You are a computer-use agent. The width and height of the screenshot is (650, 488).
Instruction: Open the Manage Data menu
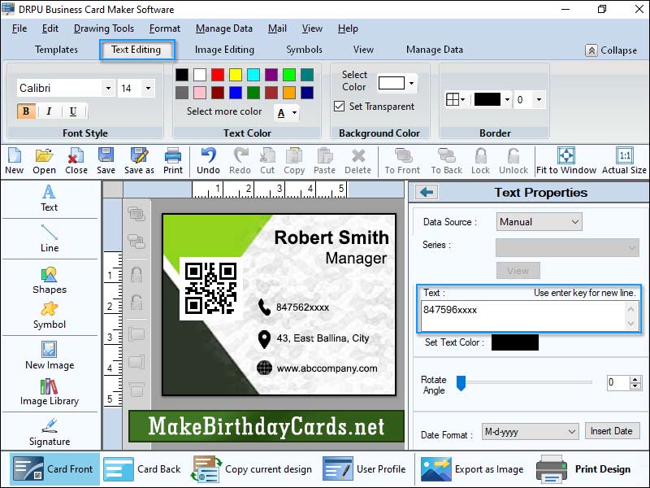coord(224,28)
